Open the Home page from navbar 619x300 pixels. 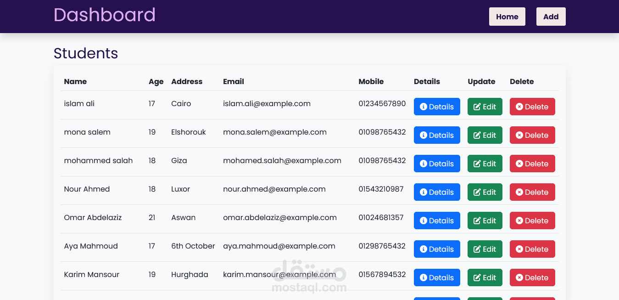(x=507, y=17)
